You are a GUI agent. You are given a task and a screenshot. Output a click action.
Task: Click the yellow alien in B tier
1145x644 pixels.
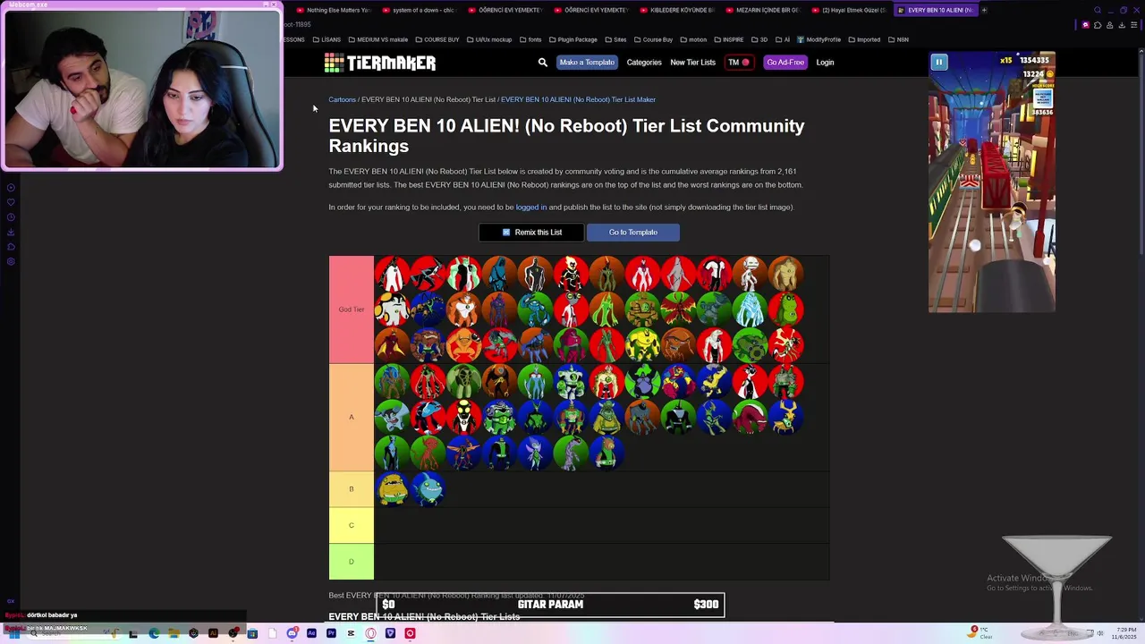(392, 489)
